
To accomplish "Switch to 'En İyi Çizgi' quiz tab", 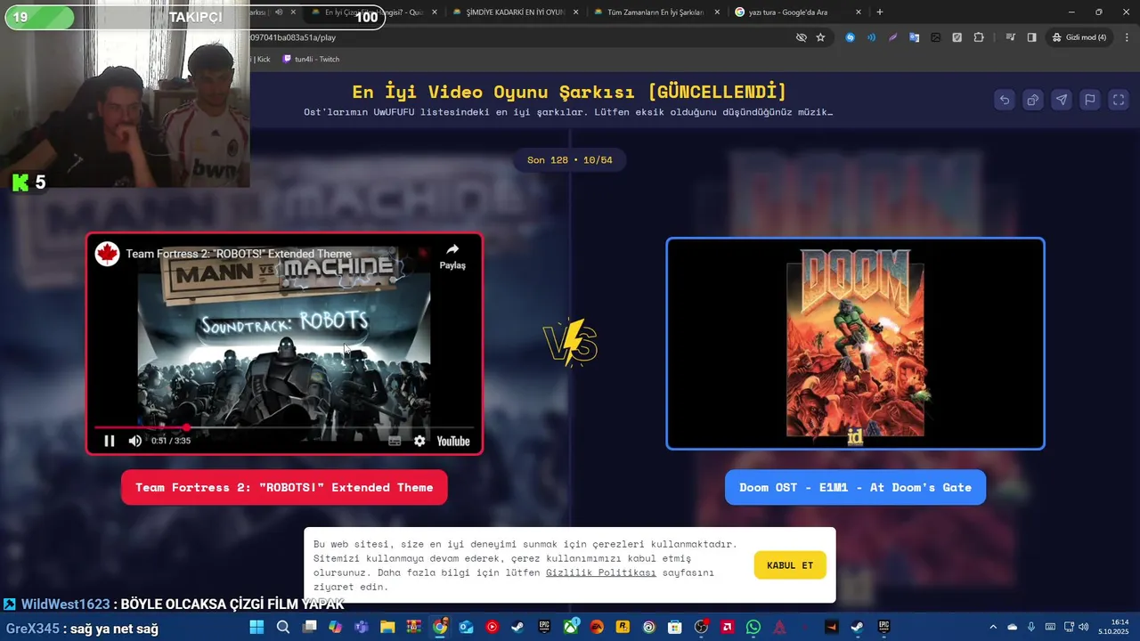I will point(372,12).
